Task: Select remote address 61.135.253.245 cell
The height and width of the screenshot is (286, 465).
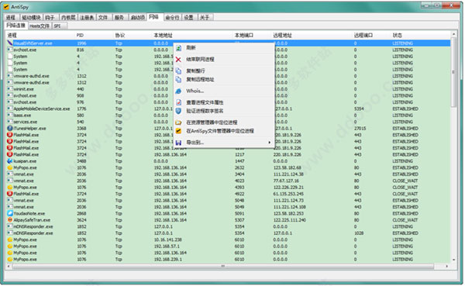Action: point(288,194)
